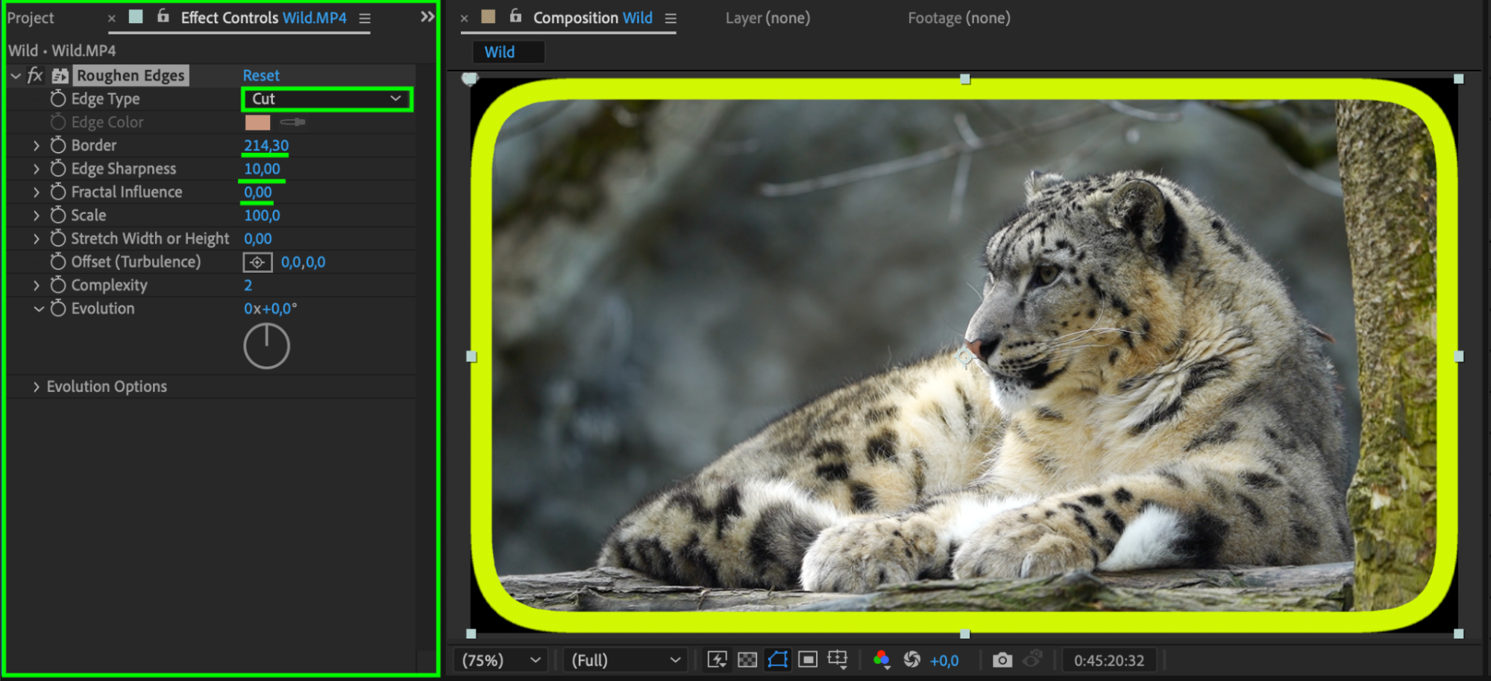Viewport: 1491px width, 681px height.
Task: Toggle the Transparency Grid checkerboard
Action: coord(747,660)
